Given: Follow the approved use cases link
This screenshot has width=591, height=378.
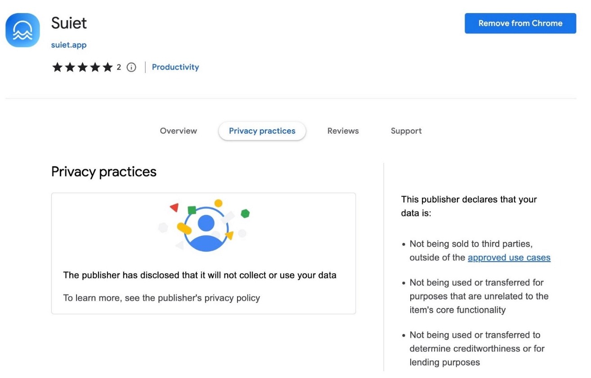Looking at the screenshot, I should coord(509,258).
